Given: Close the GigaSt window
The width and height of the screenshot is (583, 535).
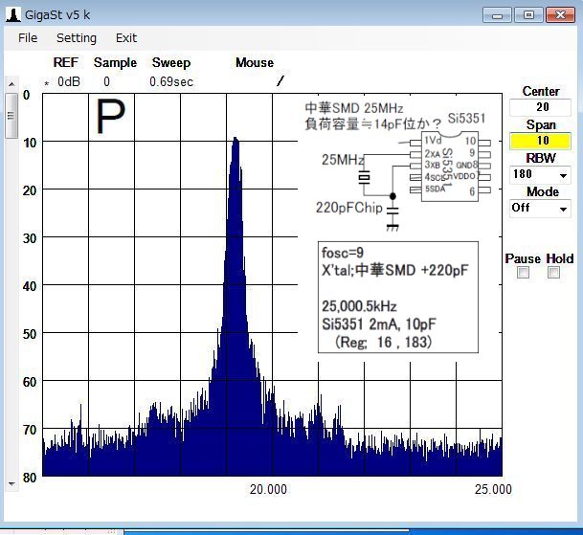Looking at the screenshot, I should [x=560, y=15].
